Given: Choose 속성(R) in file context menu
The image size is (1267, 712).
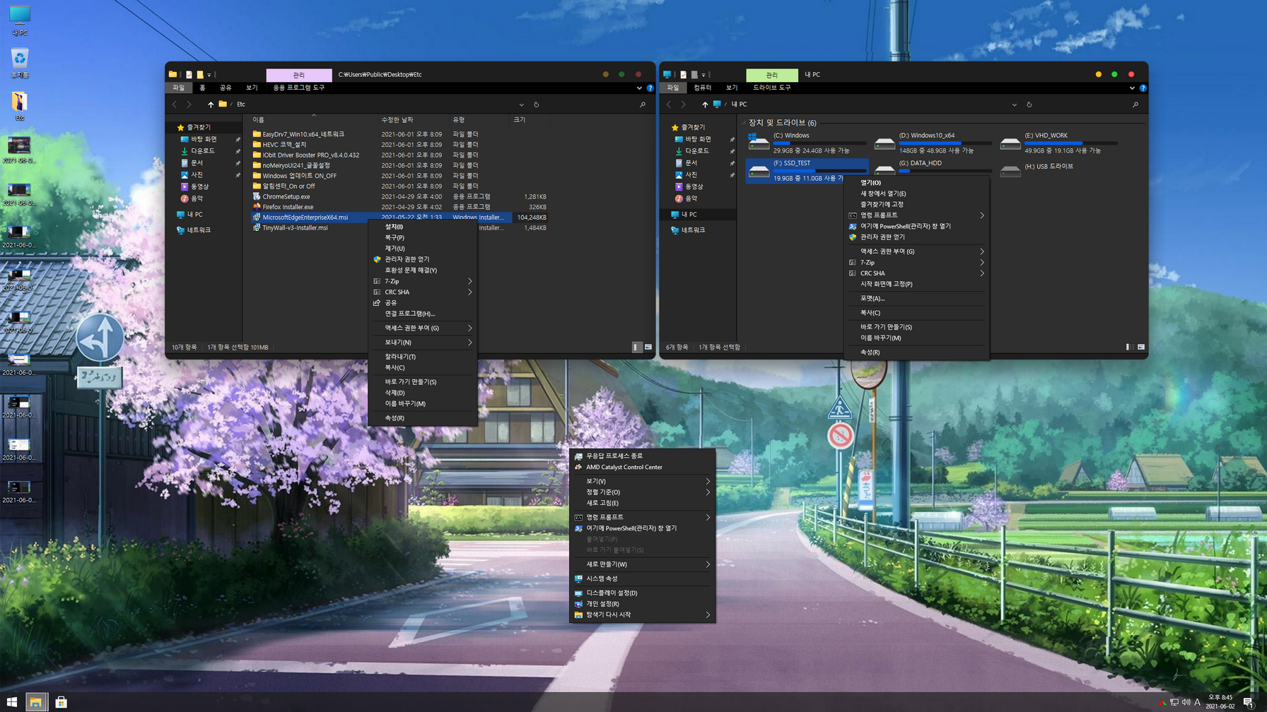Looking at the screenshot, I should click(x=423, y=418).
